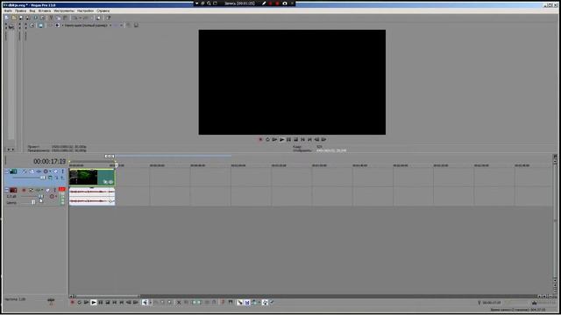Solo audio track 2
The height and width of the screenshot is (315, 561).
(x=54, y=190)
